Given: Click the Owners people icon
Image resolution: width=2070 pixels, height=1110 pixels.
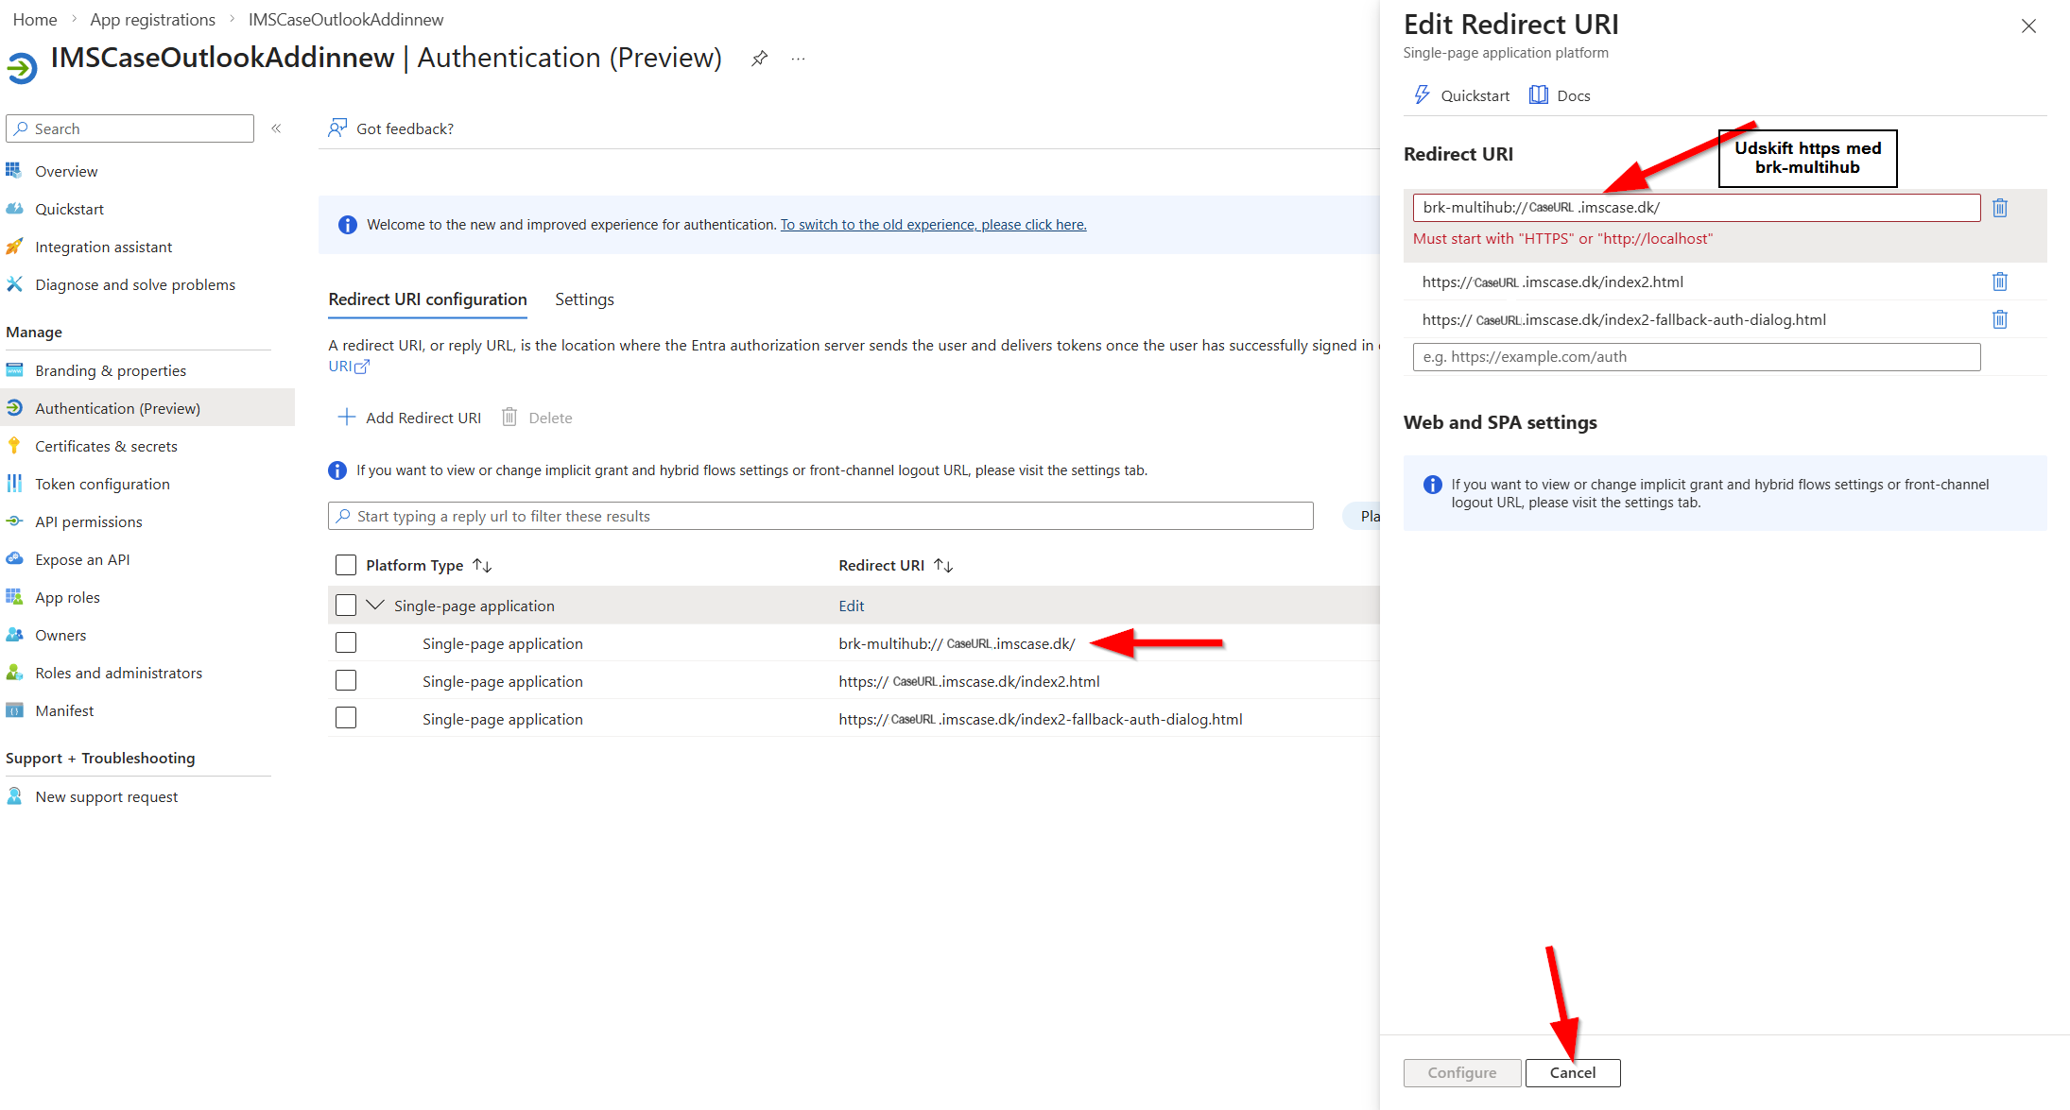Looking at the screenshot, I should 14,635.
